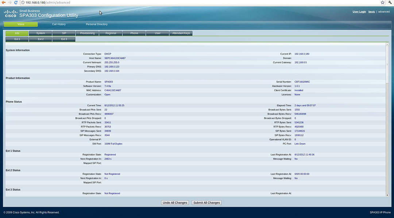
Task: Select the Attendant Keys sub-tab
Action: tap(181, 33)
